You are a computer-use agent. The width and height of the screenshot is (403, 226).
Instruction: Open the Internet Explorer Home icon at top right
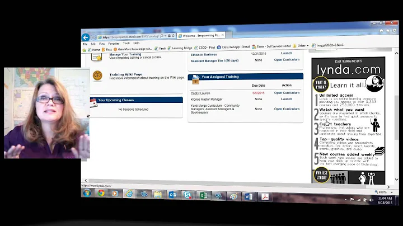[381, 31]
